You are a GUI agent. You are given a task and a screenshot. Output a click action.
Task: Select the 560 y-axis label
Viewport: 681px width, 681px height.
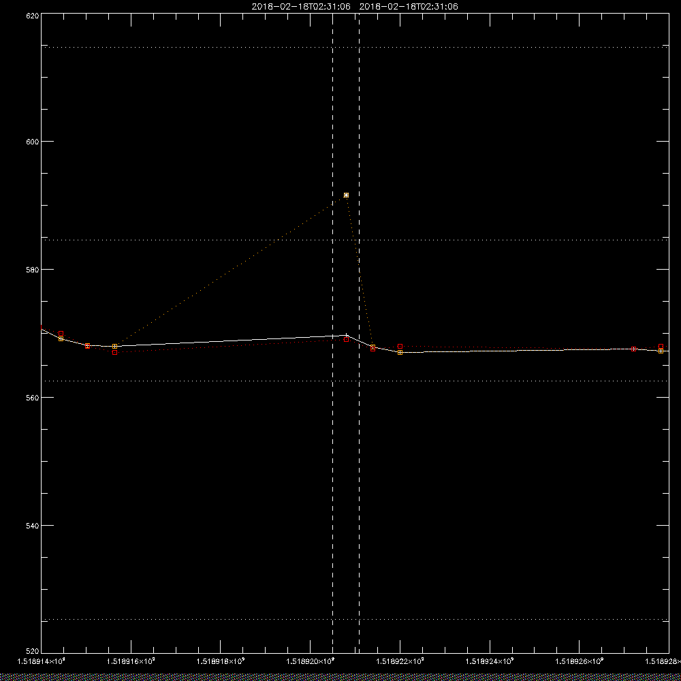tap(33, 398)
